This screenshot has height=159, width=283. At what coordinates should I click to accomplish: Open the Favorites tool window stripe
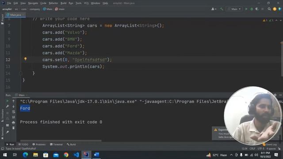2,133
